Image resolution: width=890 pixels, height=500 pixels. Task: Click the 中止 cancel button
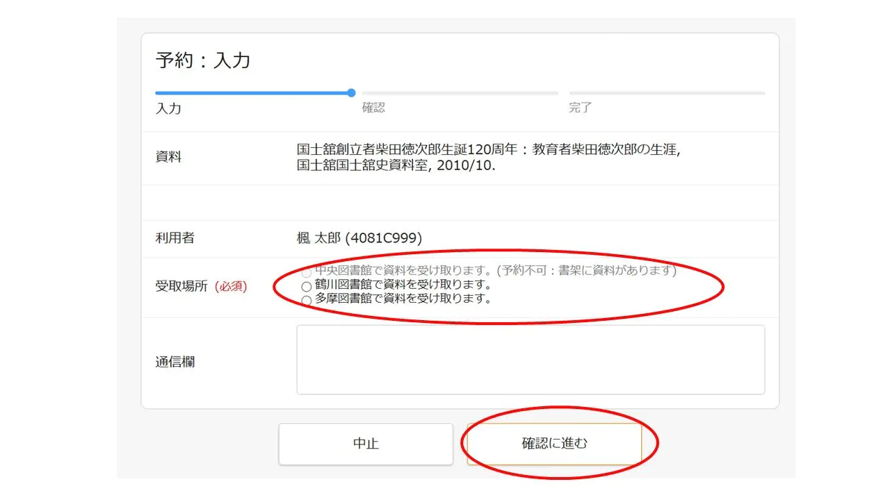coord(366,444)
